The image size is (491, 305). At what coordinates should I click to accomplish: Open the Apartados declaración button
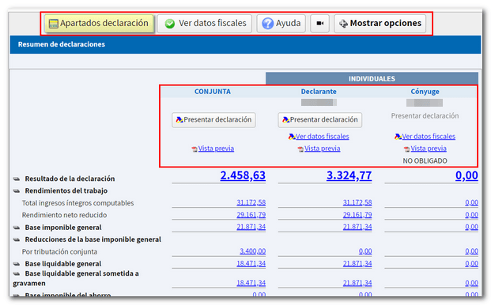[99, 24]
